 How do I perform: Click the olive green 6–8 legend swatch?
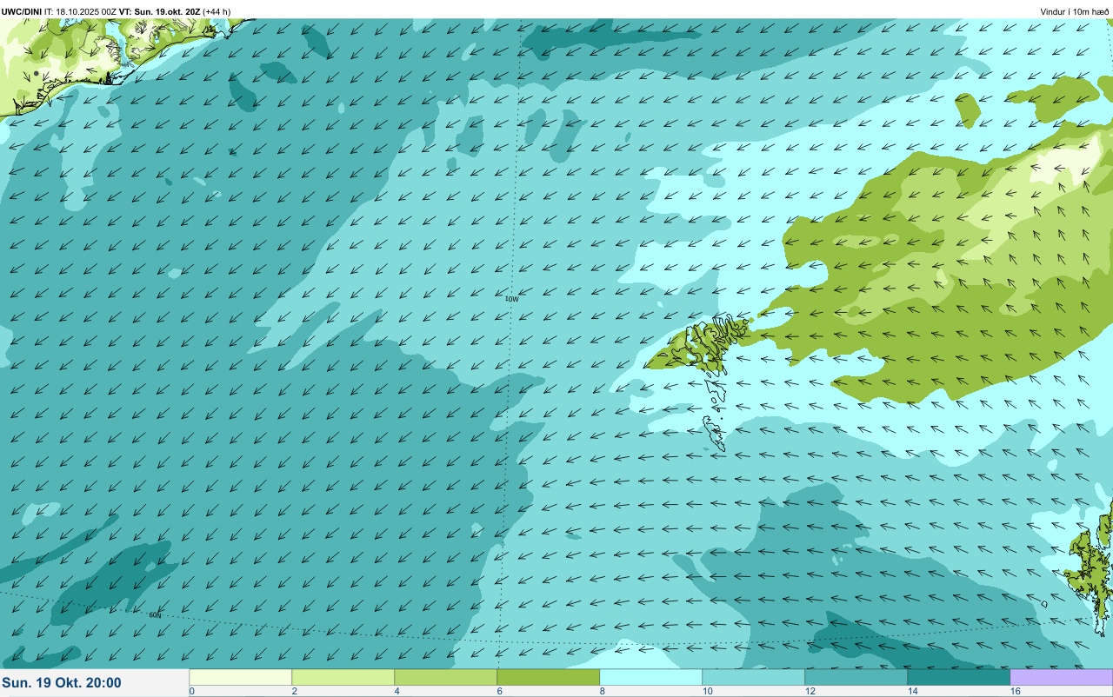549,677
